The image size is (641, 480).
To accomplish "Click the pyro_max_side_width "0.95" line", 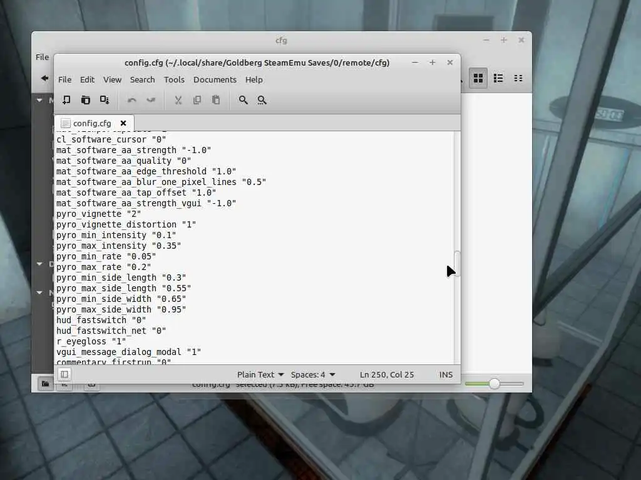I will tap(121, 309).
